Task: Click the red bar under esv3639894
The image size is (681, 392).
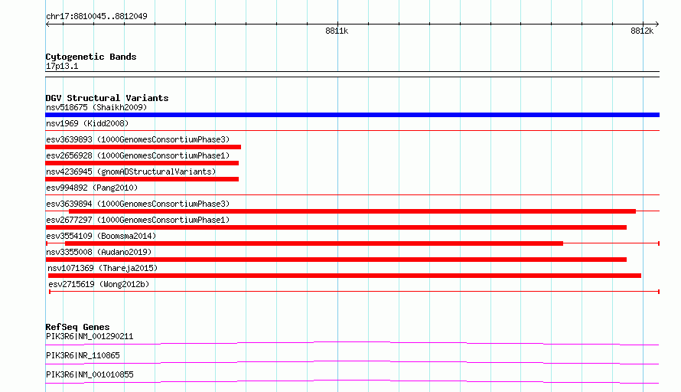Action: [x=352, y=211]
